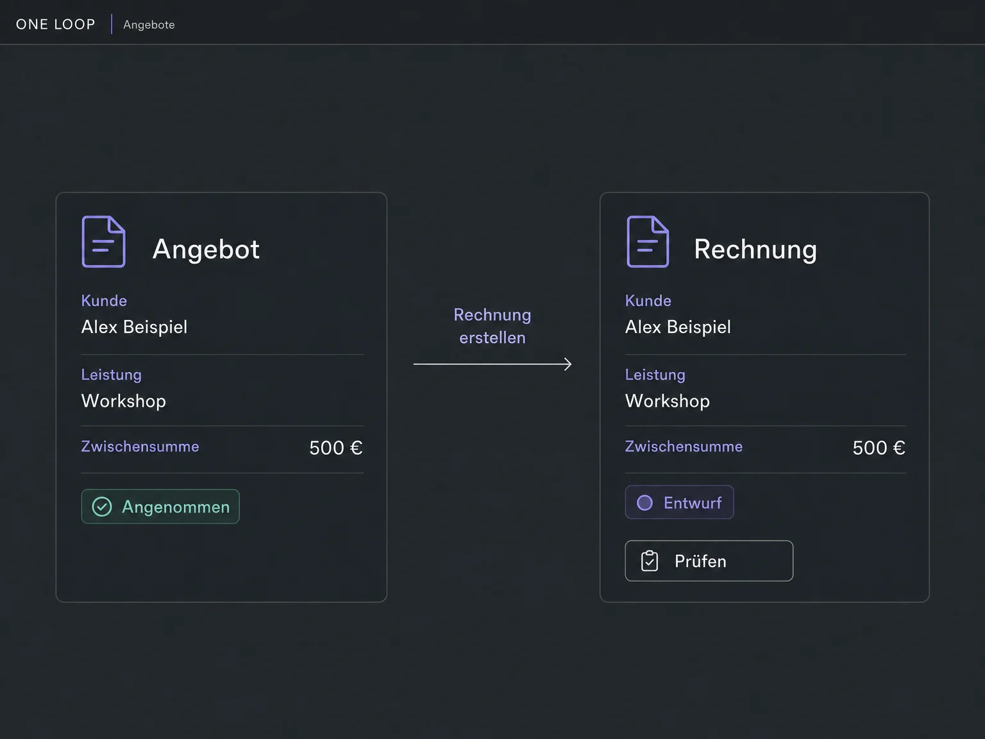Viewport: 985px width, 739px height.
Task: Click the checkmark icon in Angenommen badge
Action: (102, 507)
